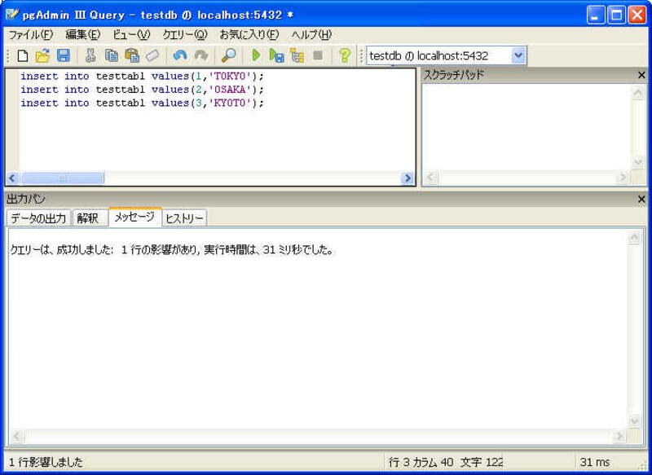Click the Paste clipboard icon
652x475 pixels.
(131, 56)
